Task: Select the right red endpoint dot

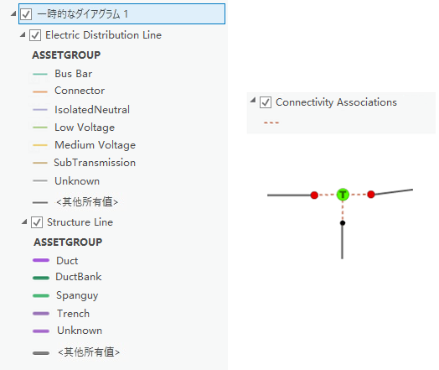Action: click(x=371, y=195)
